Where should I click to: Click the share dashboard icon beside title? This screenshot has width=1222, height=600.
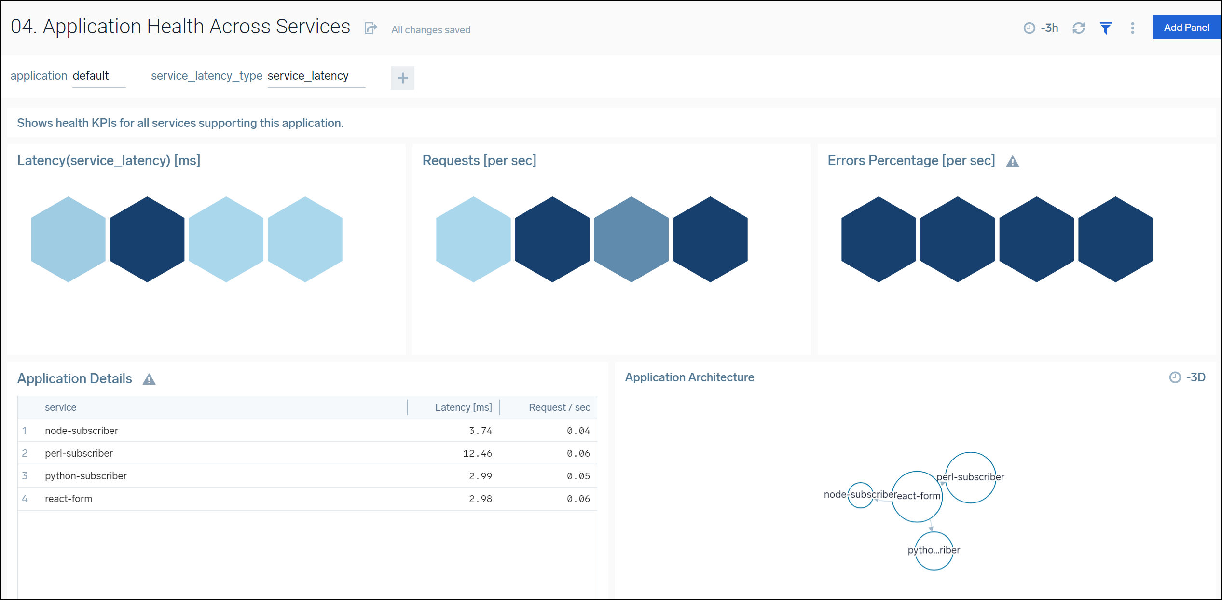pos(371,28)
